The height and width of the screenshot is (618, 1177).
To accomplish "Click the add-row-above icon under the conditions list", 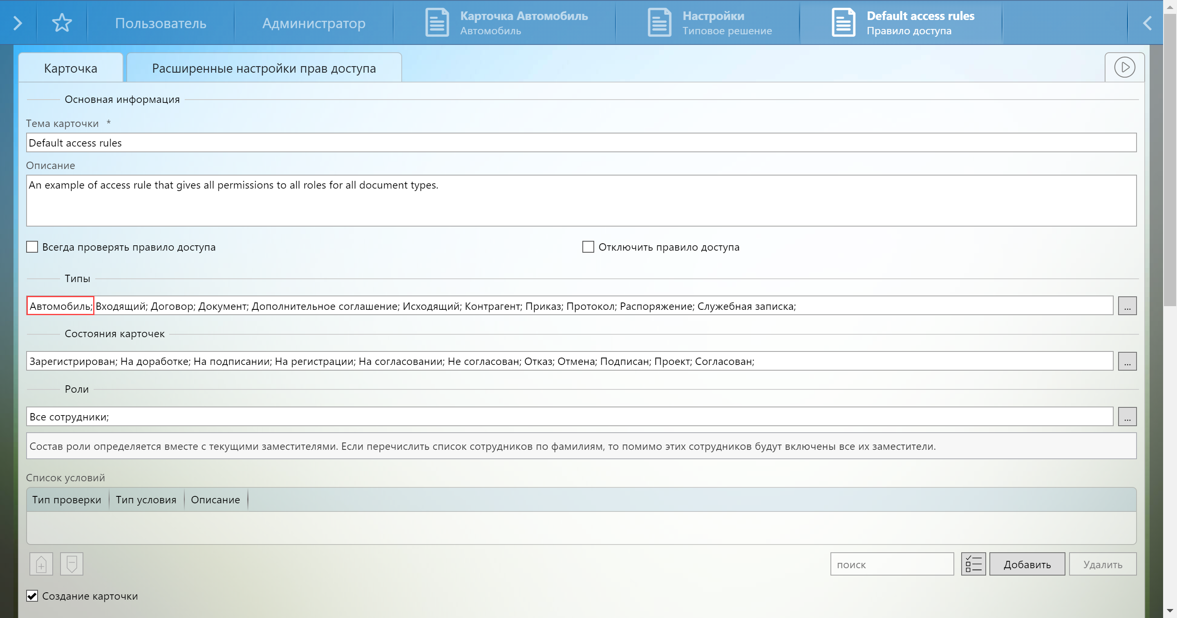I will 41,564.
